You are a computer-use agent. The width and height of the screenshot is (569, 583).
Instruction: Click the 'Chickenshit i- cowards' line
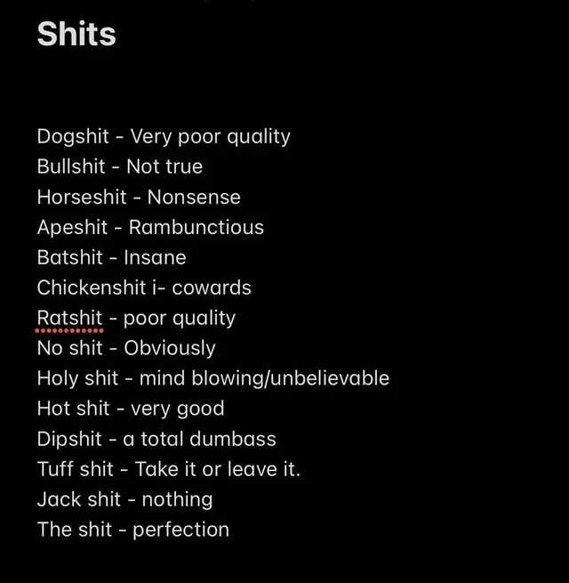pyautogui.click(x=144, y=287)
